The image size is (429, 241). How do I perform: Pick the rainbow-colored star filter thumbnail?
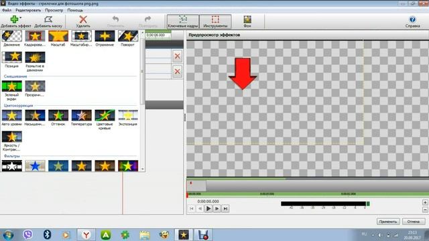tap(128, 166)
